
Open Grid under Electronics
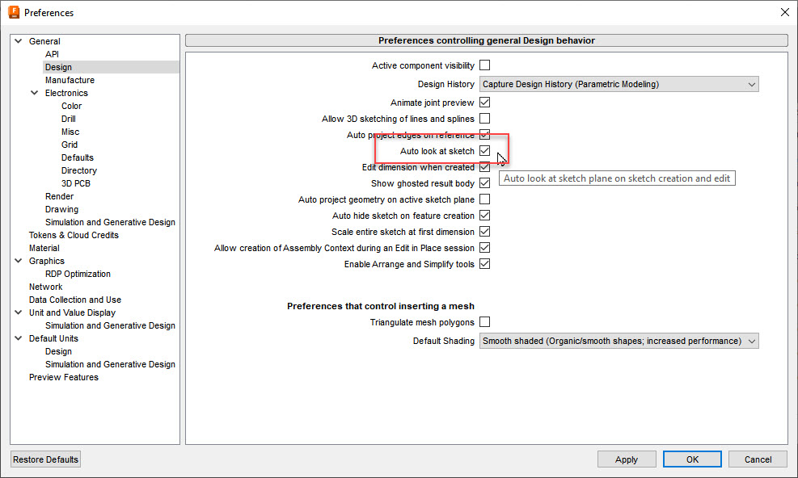70,145
